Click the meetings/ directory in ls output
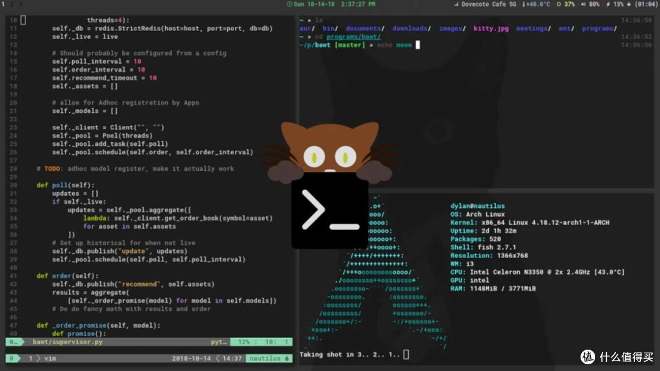The image size is (660, 371). [533, 29]
